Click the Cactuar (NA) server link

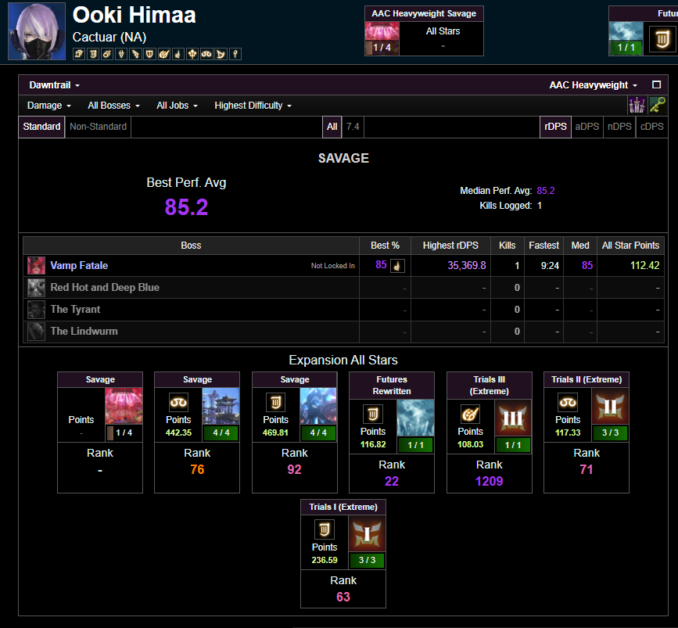click(x=109, y=38)
